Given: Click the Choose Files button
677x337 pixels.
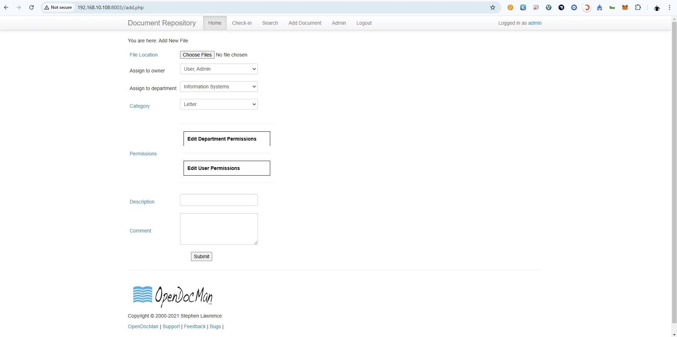Looking at the screenshot, I should [x=197, y=55].
